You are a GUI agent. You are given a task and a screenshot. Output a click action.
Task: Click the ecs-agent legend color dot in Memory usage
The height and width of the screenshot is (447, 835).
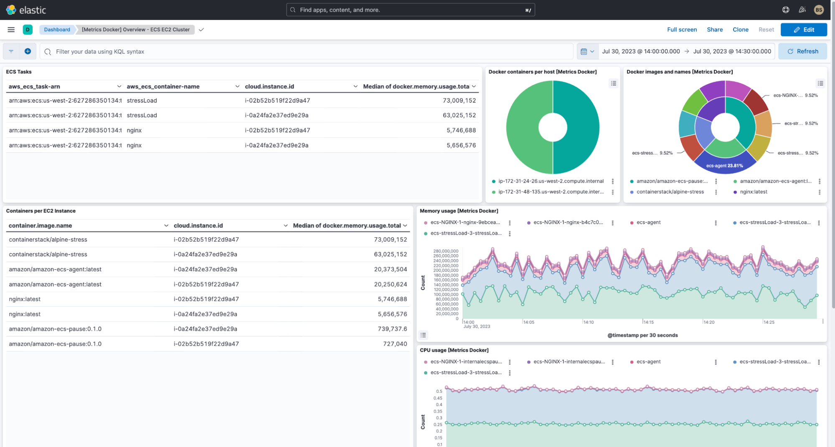point(632,223)
